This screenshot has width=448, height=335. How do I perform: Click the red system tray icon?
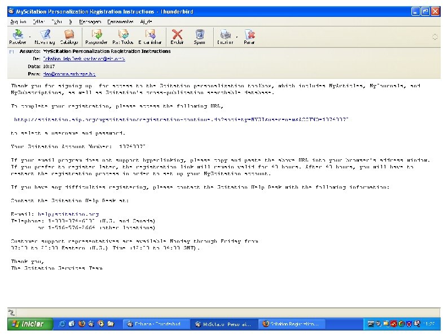[x=394, y=324]
